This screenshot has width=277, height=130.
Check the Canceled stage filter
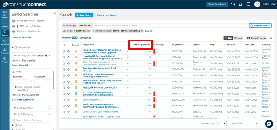(x=16, y=47)
